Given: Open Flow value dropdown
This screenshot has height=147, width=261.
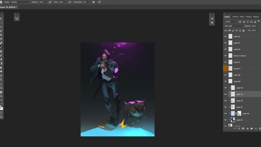Looking at the screenshot, I should tap(65, 2).
